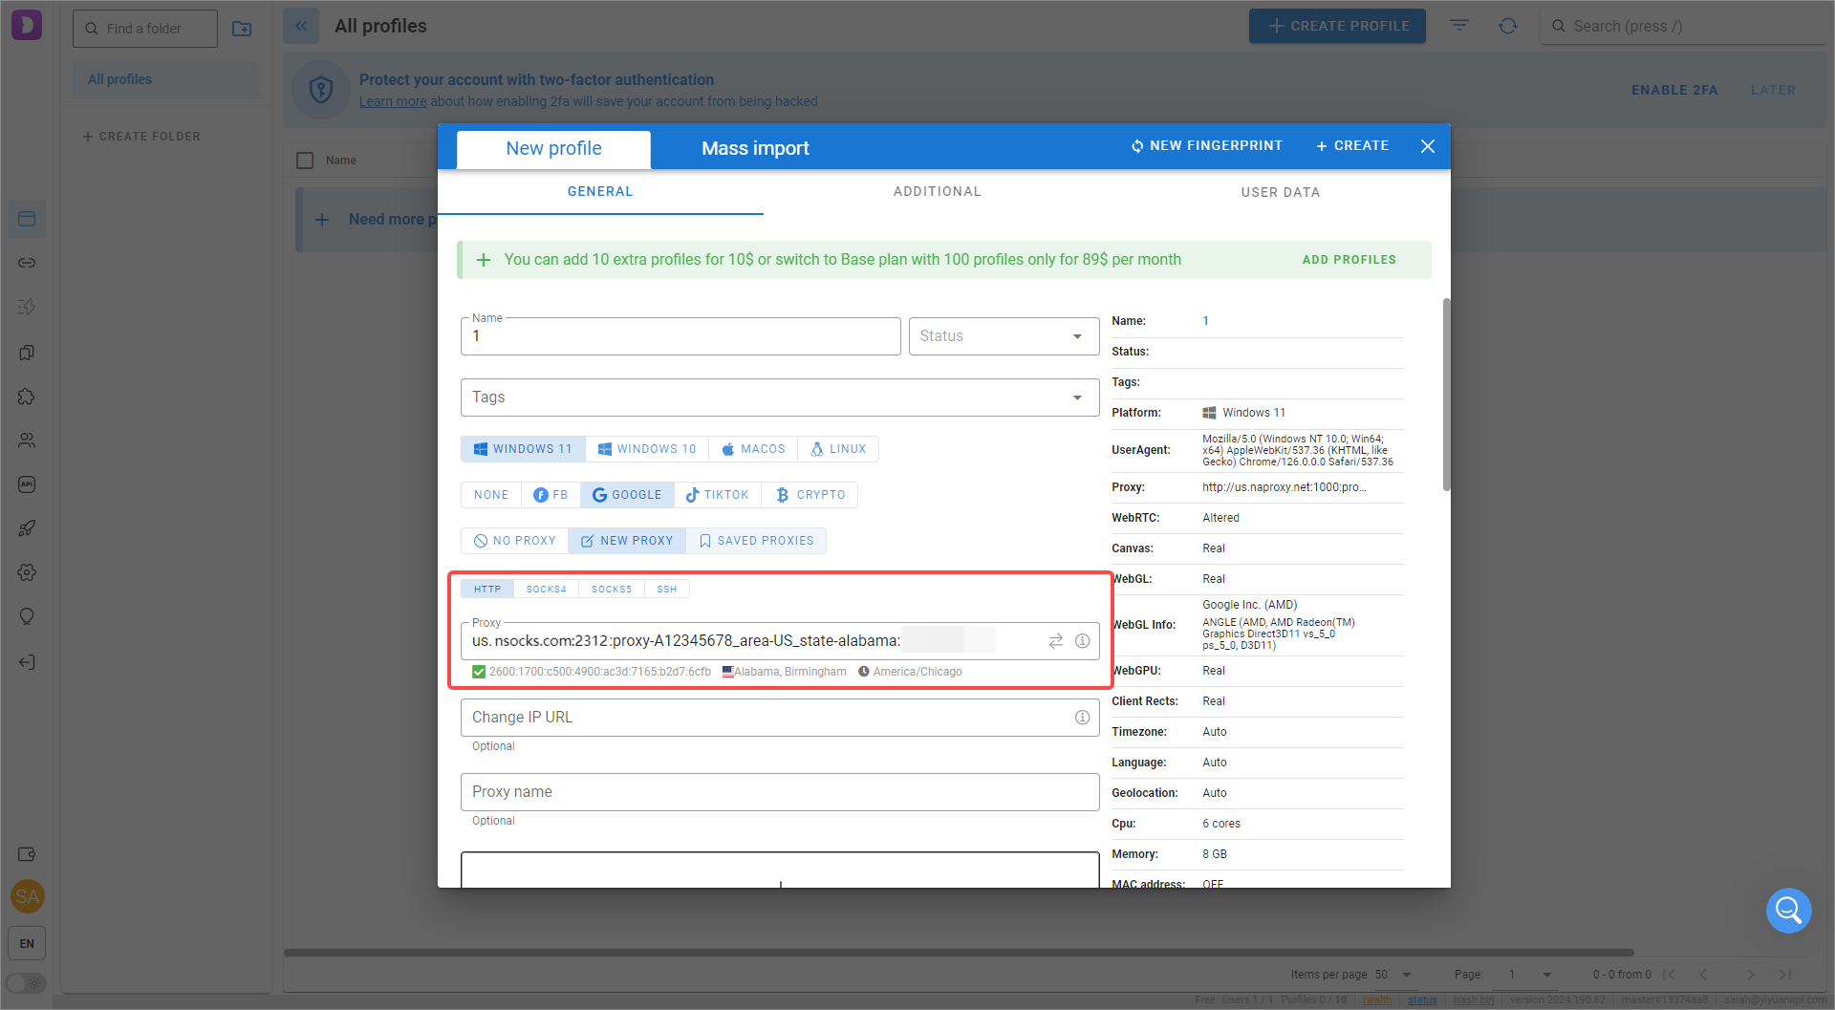Click the CREATE PROFILE button
The height and width of the screenshot is (1010, 1835).
pos(1337,26)
